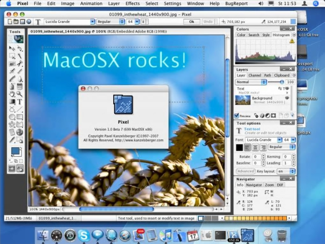Open the Normal blend mode dropdown
325x244 pixels.
[251, 82]
